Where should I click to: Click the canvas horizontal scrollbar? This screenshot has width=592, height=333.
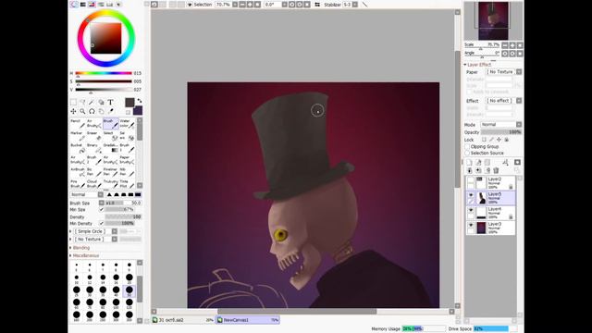297,312
